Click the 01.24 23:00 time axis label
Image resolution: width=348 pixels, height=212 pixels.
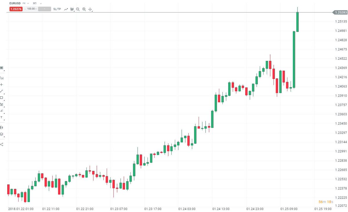coord(255,209)
